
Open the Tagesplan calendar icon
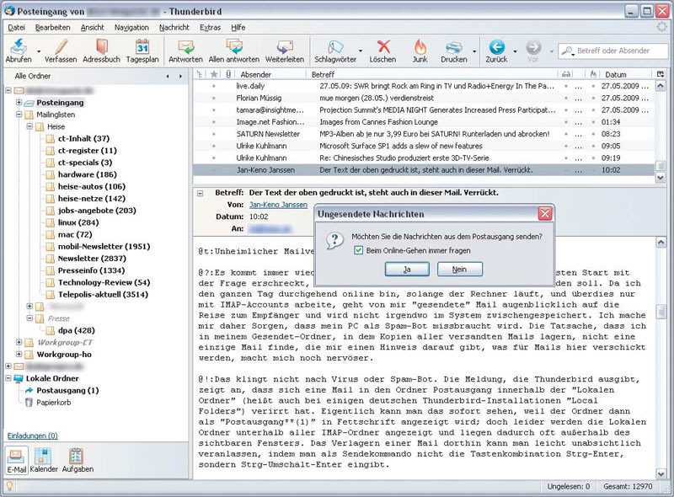142,47
